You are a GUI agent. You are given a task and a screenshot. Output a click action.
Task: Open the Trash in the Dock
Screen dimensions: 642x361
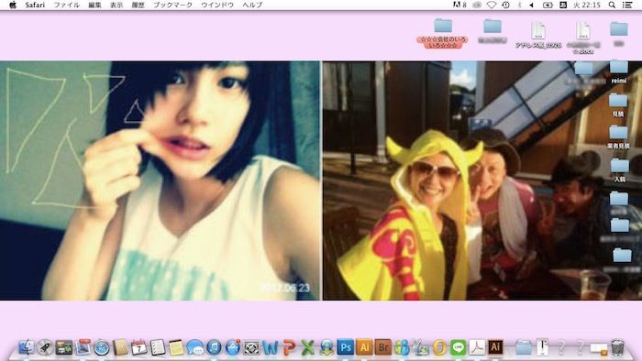[617, 347]
